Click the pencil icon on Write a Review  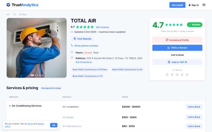pos(169,48)
